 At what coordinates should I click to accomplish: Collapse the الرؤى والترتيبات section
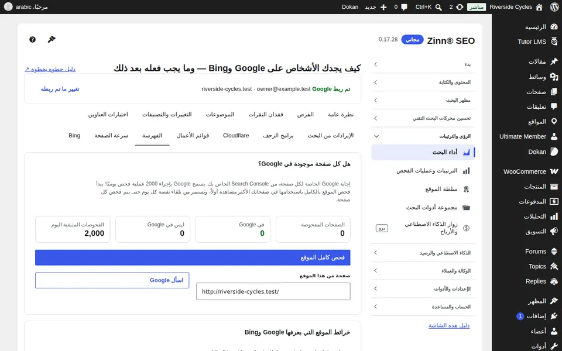tap(423, 136)
